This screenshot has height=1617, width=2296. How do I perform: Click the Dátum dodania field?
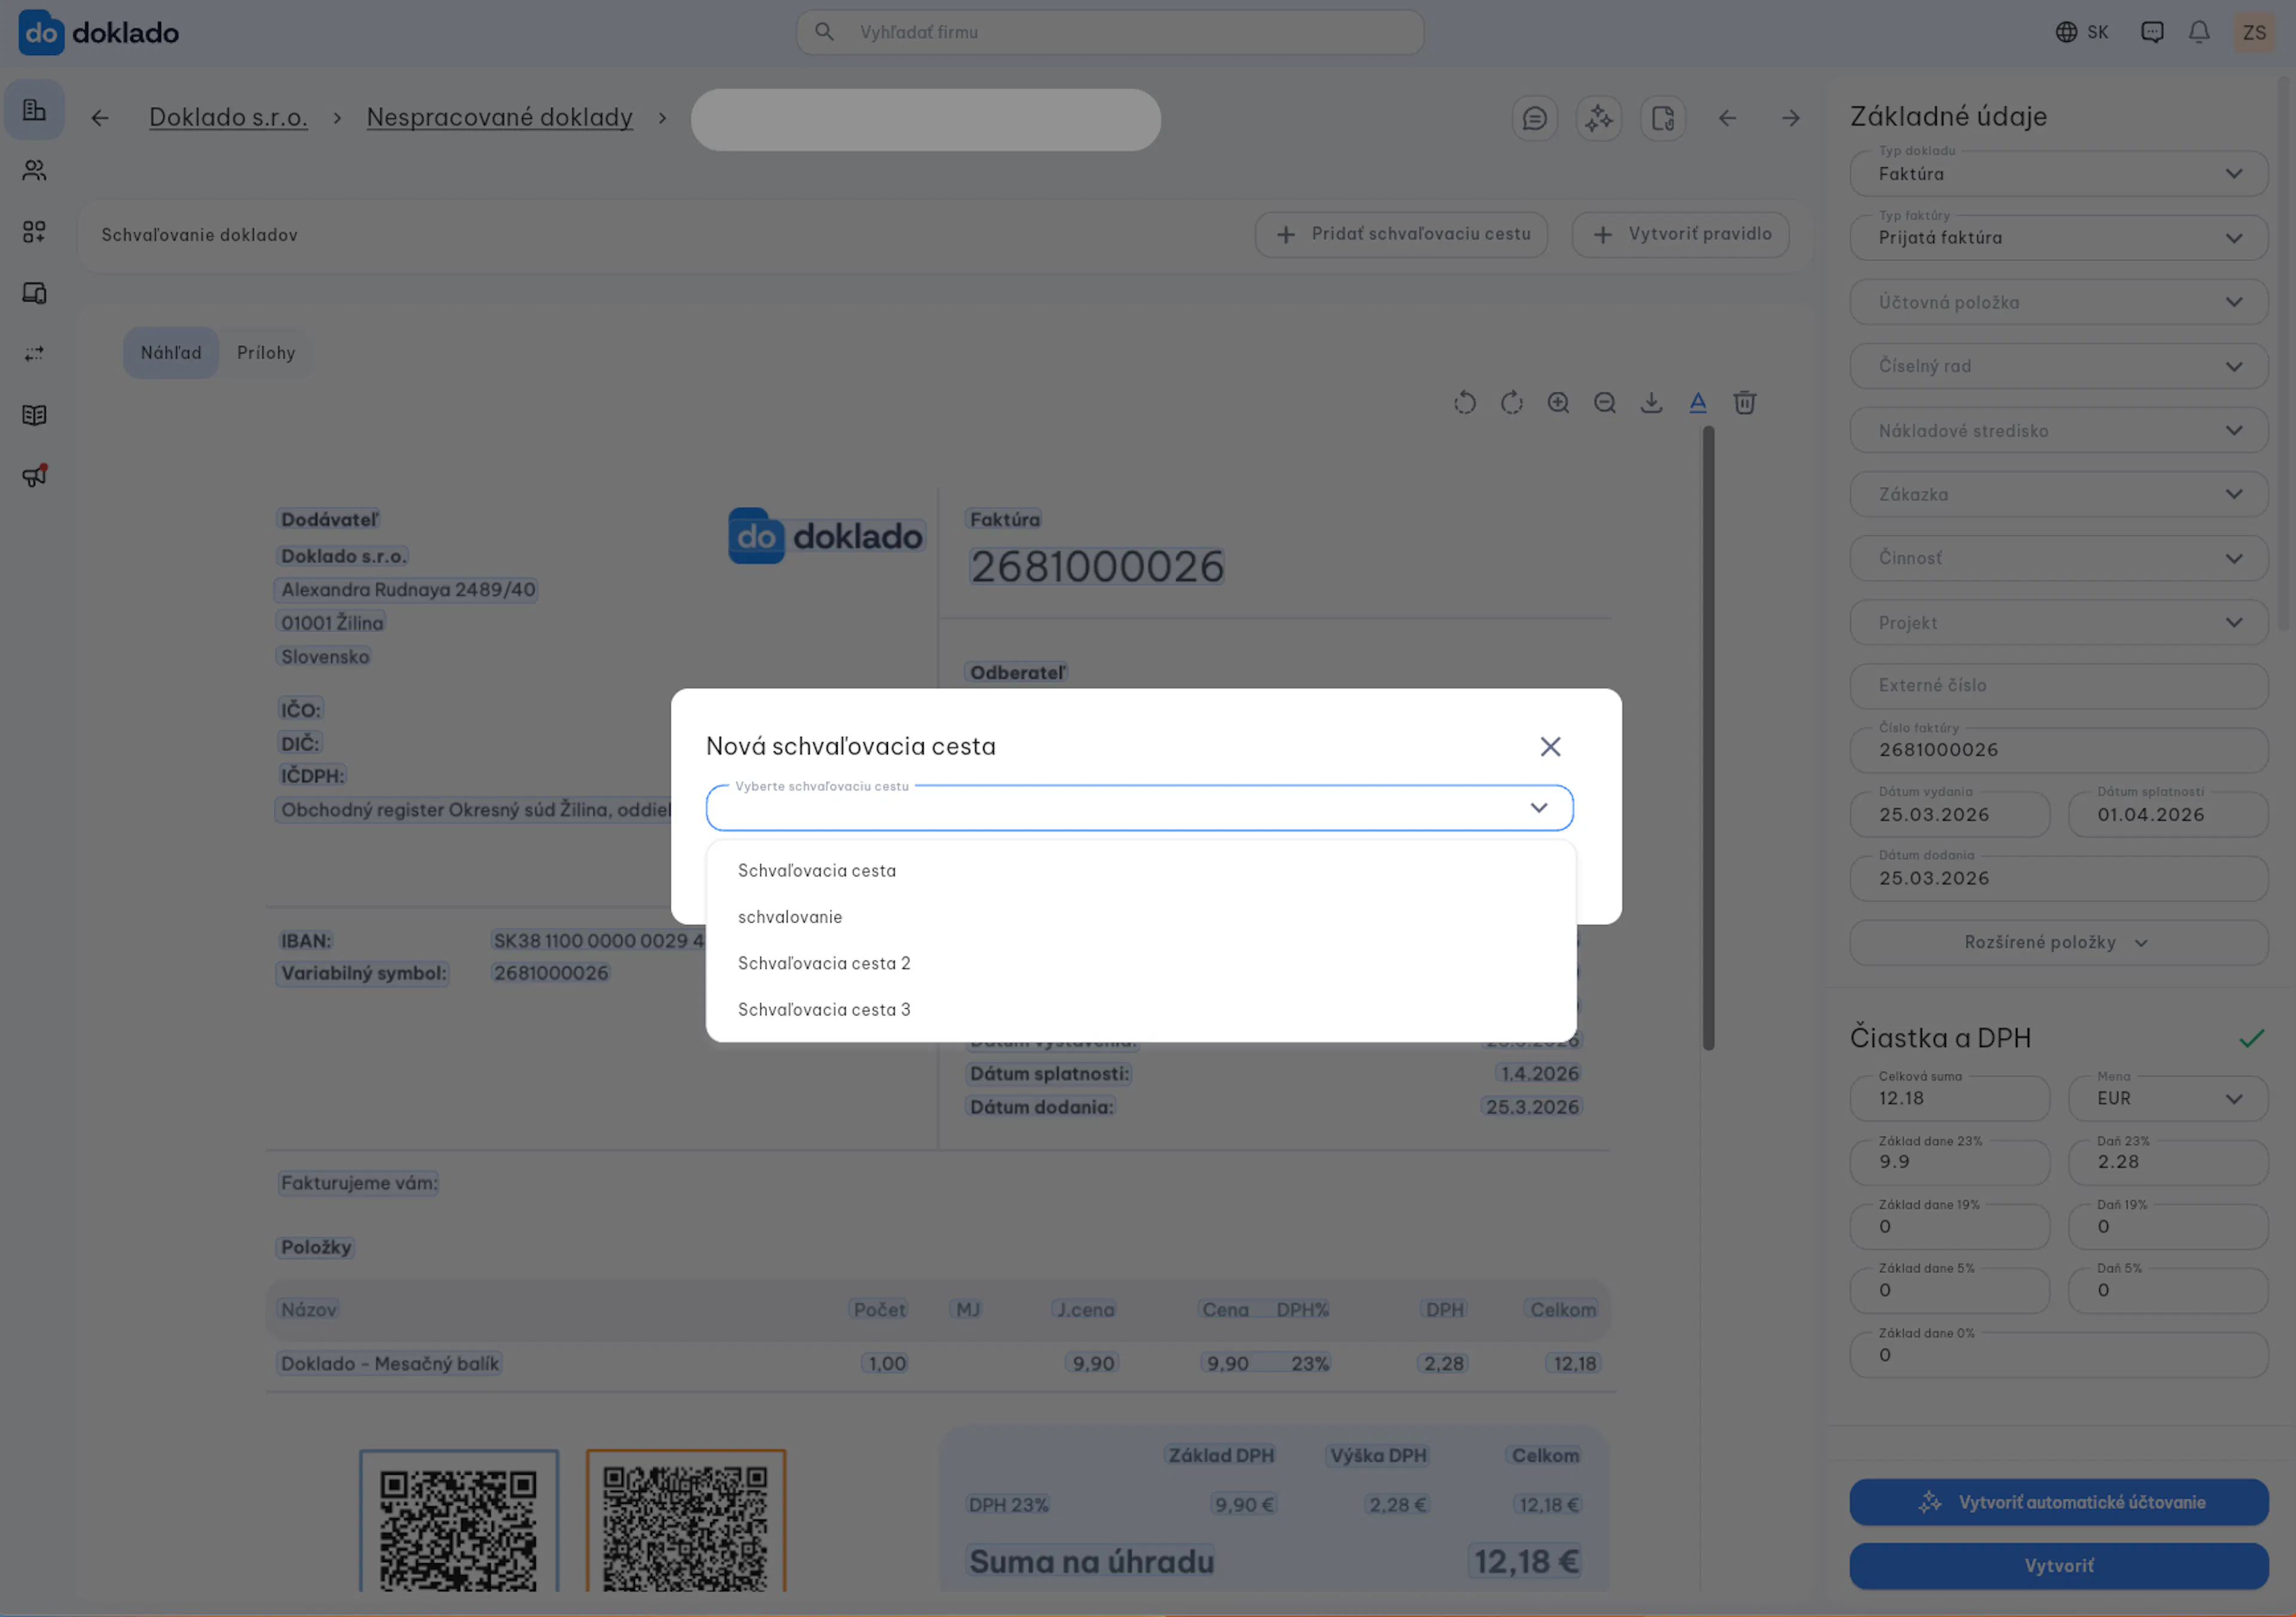click(x=2058, y=879)
